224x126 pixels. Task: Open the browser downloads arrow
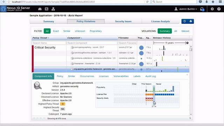click(x=206, y=2)
